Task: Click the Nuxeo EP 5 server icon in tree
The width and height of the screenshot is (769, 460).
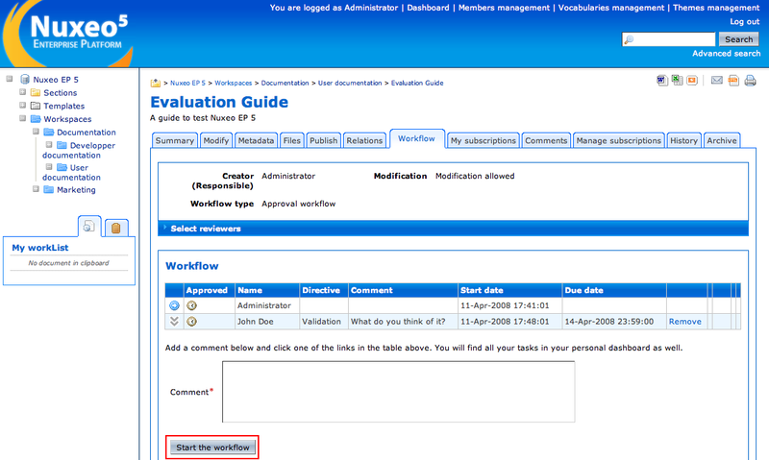Action: click(x=25, y=79)
